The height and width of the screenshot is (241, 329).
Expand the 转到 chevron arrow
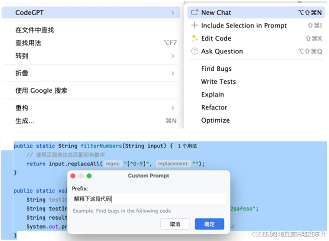(172, 56)
